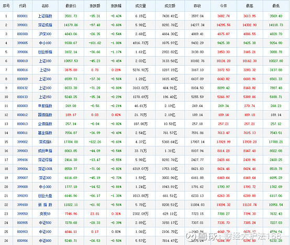This screenshot has height=245, width=290.
Task: Open code 000300 link
Action: tap(23, 34)
